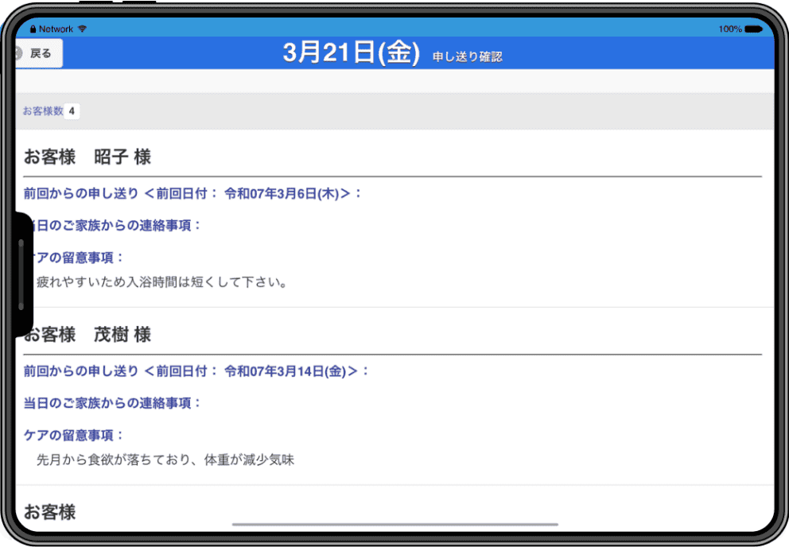This screenshot has width=789, height=547.
Task: Tap the 戻る back button
Action: point(38,53)
